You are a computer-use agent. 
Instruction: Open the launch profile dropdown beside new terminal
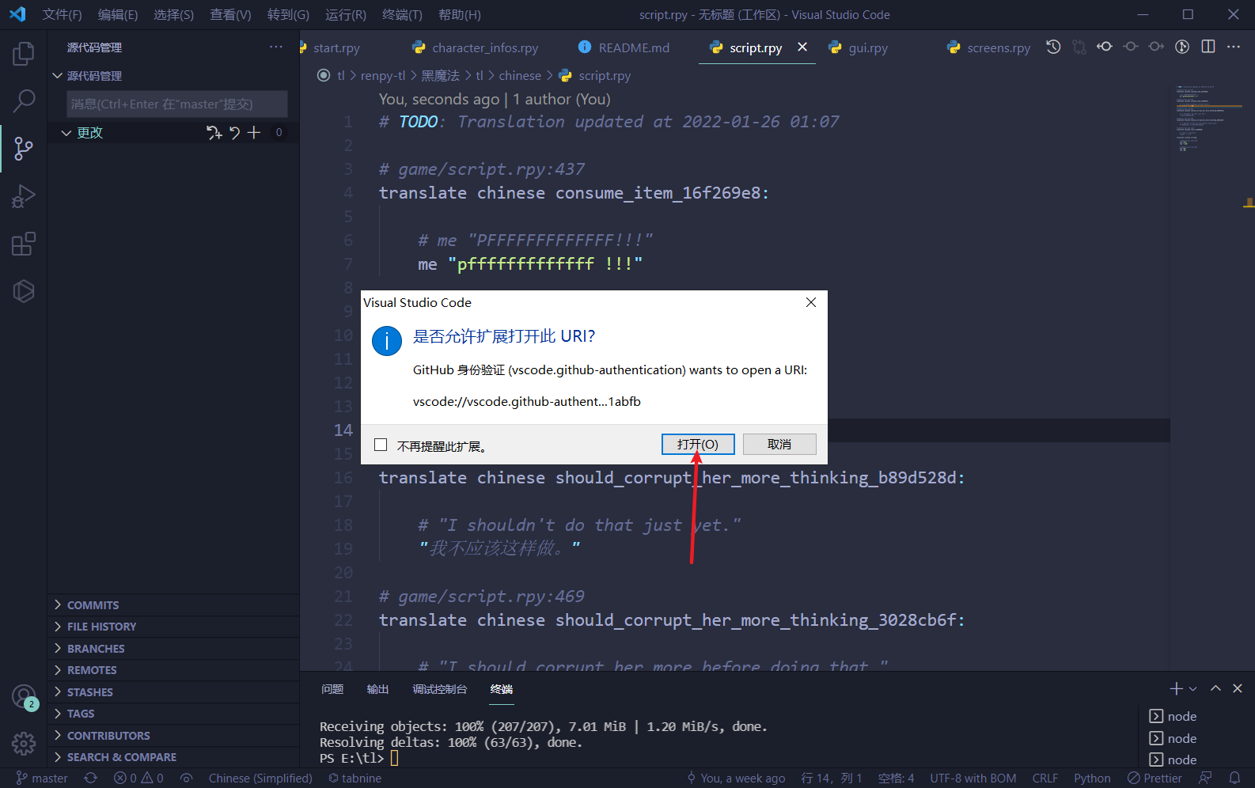tap(1193, 688)
